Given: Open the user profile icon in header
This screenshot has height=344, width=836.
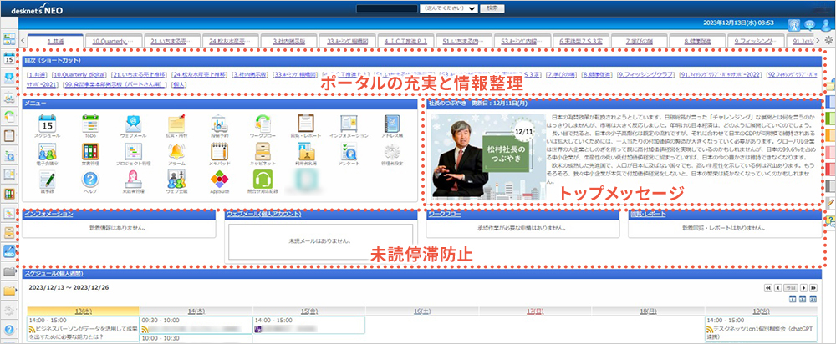Looking at the screenshot, I should click(x=827, y=24).
